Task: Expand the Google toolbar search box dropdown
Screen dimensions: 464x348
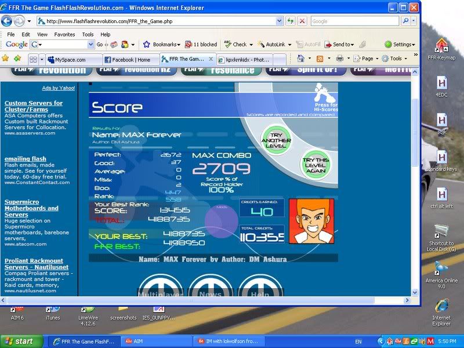Action: point(91,45)
